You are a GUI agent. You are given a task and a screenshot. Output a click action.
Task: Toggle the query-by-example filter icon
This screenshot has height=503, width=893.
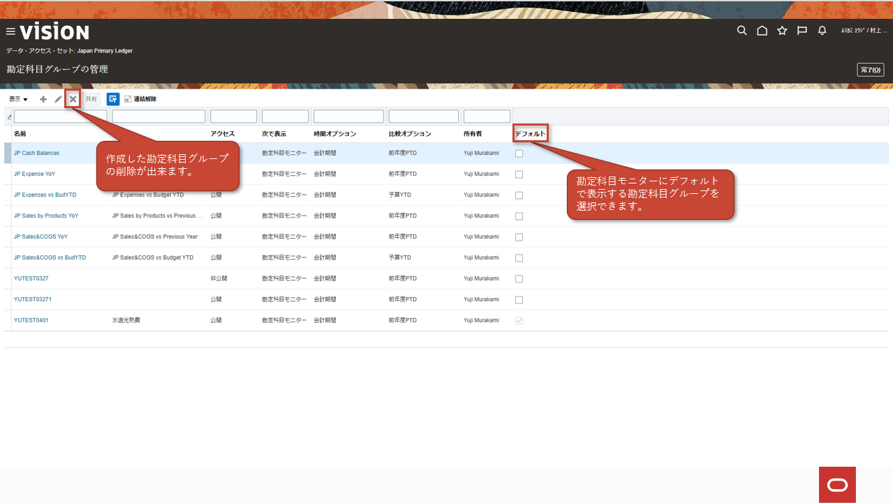coord(113,99)
